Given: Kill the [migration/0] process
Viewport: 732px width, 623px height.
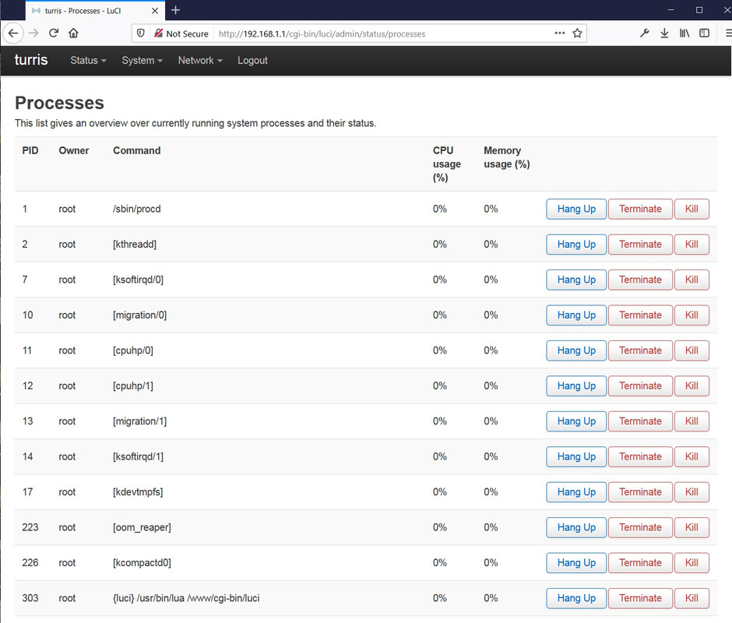Looking at the screenshot, I should pos(692,315).
